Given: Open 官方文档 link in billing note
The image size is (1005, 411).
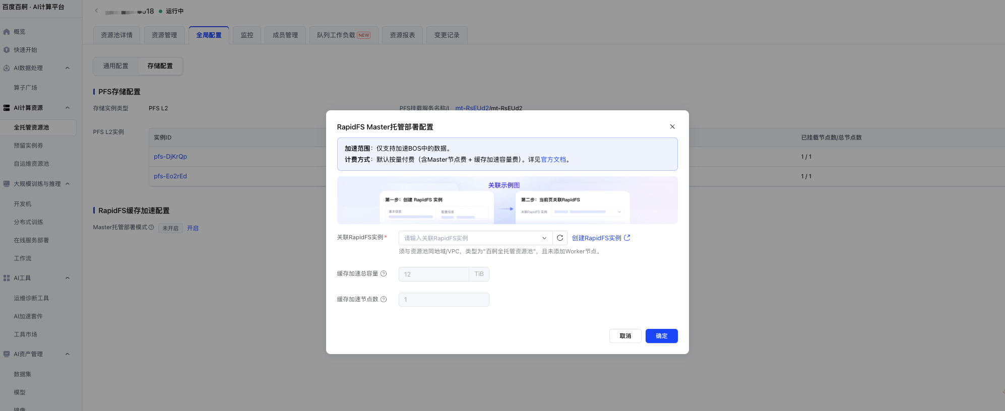Looking at the screenshot, I should (x=553, y=160).
